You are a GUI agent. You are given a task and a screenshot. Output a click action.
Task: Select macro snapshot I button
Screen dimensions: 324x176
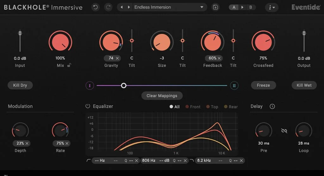click(x=90, y=85)
